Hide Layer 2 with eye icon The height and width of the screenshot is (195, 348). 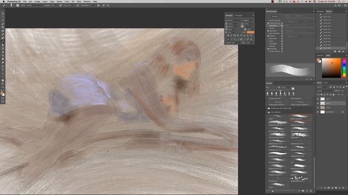(x=318, y=107)
